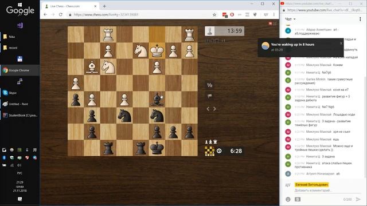The height and width of the screenshot is (206, 367).
Task: Go to the previous move arrow
Action: click(x=208, y=109)
